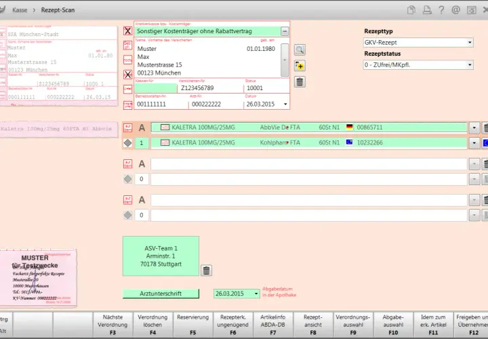488x339 pixels.
Task: Click the EU flag in the Kohlpharma row
Action: point(350,142)
